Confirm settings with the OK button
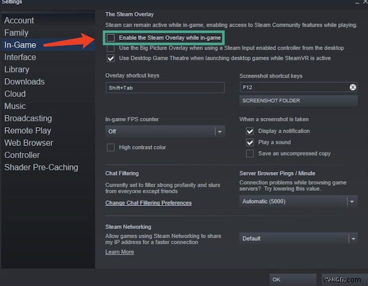This screenshot has height=286, width=368. click(293, 279)
